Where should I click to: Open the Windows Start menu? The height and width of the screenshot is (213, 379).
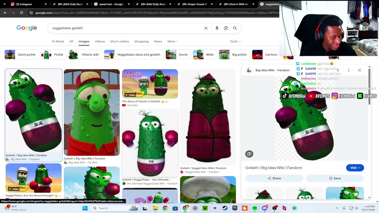click(x=85, y=208)
